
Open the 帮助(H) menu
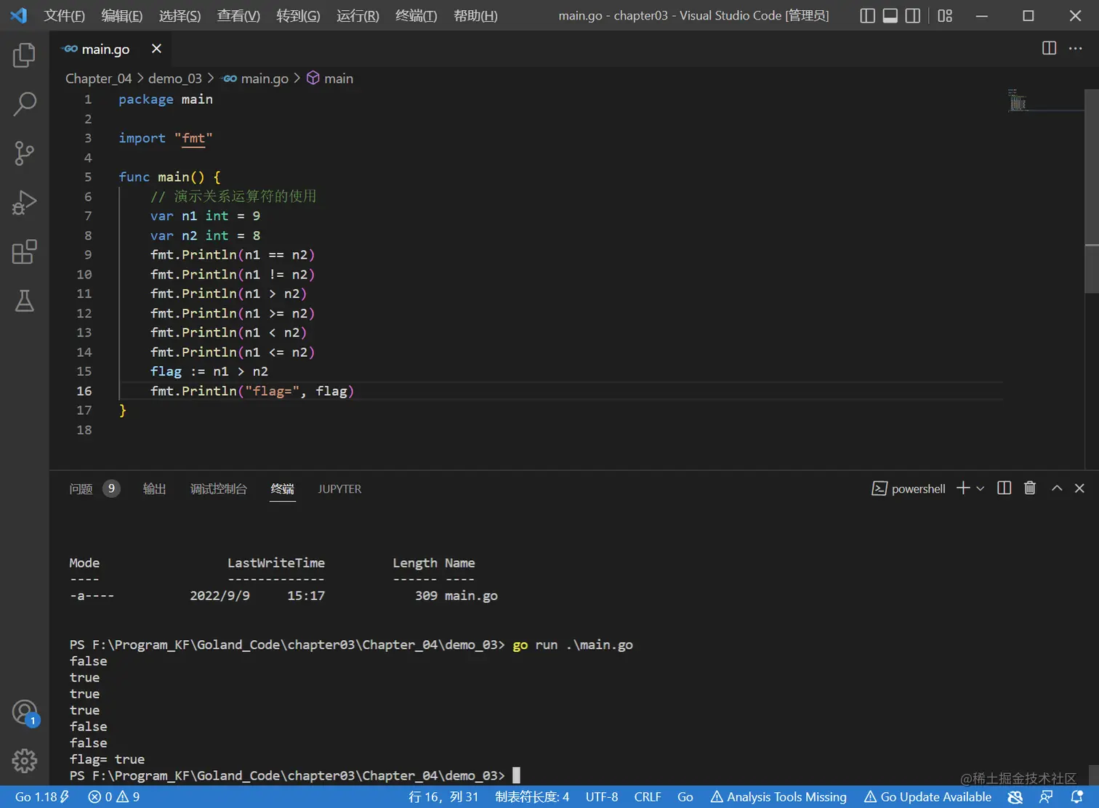[x=475, y=15]
